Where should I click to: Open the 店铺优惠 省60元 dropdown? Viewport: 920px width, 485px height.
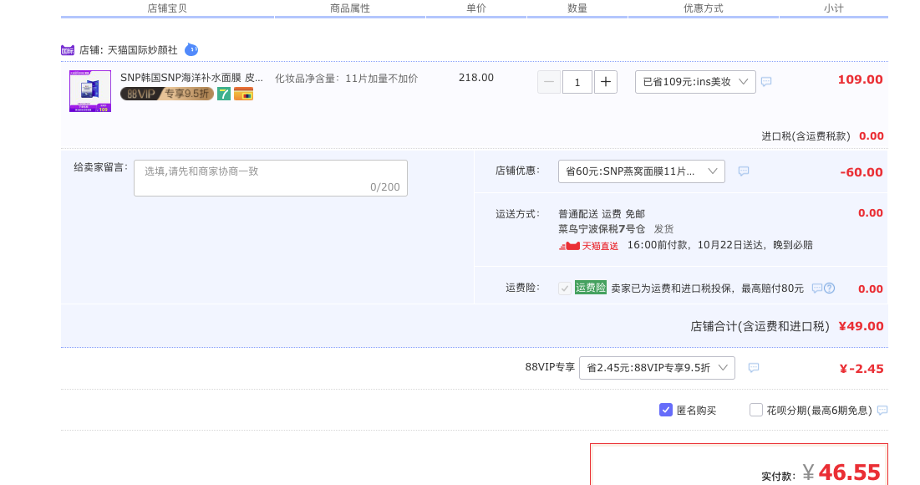641,171
